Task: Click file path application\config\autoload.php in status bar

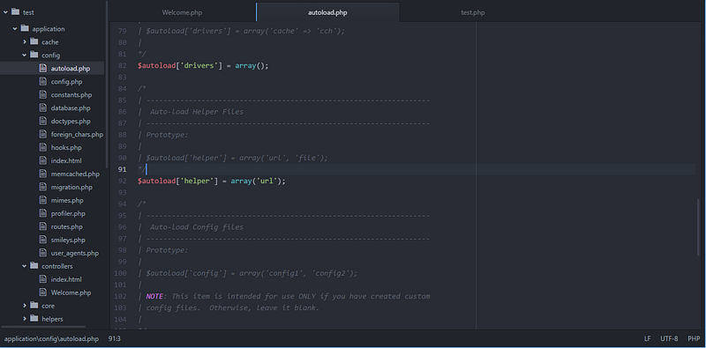Action: click(51, 338)
